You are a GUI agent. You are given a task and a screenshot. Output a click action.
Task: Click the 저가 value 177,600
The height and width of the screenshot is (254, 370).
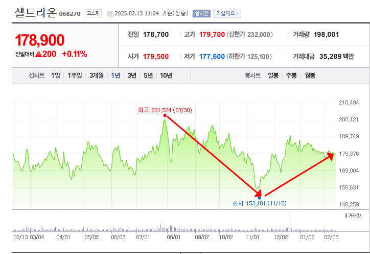tap(212, 56)
